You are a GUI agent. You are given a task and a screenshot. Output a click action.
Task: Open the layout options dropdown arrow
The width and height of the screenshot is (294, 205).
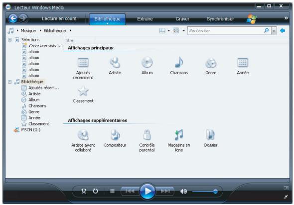tap(169, 31)
